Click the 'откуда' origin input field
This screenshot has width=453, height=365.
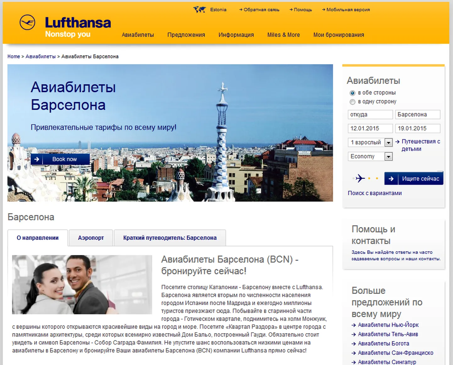click(370, 115)
